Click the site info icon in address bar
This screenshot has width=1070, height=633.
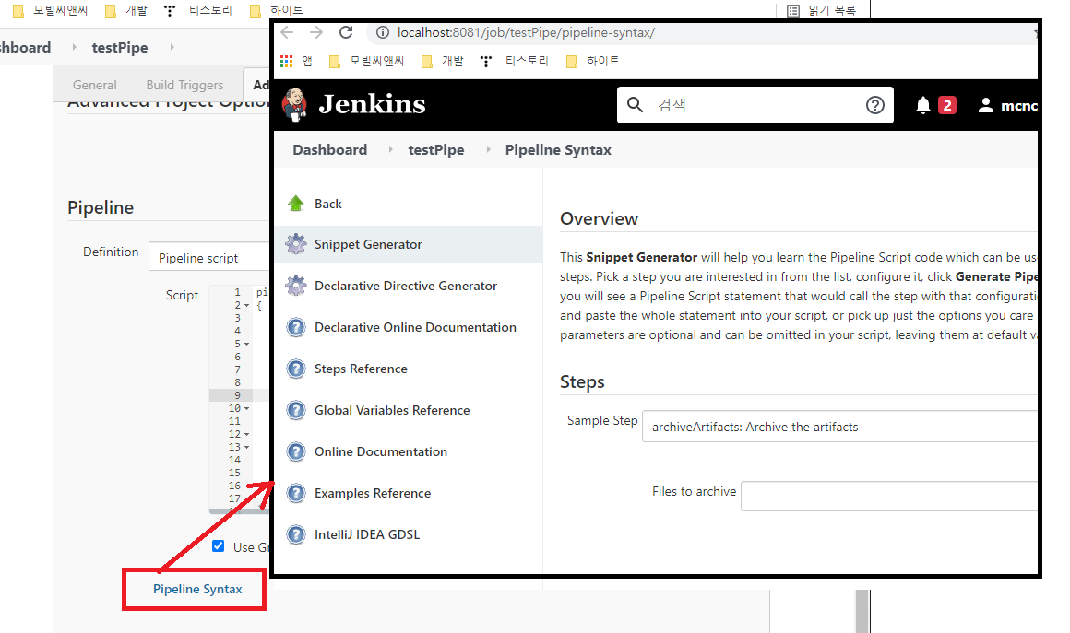pyautogui.click(x=383, y=32)
